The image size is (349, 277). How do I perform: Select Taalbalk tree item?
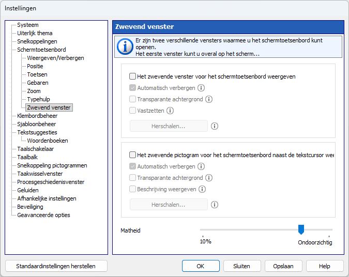(x=27, y=157)
